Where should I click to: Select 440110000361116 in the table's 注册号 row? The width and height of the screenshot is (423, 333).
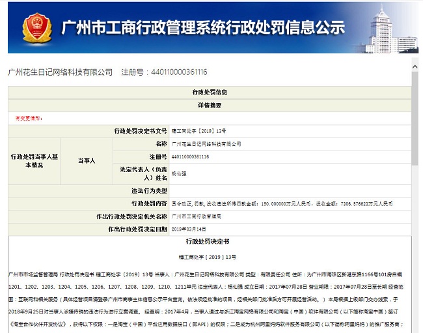(x=190, y=157)
